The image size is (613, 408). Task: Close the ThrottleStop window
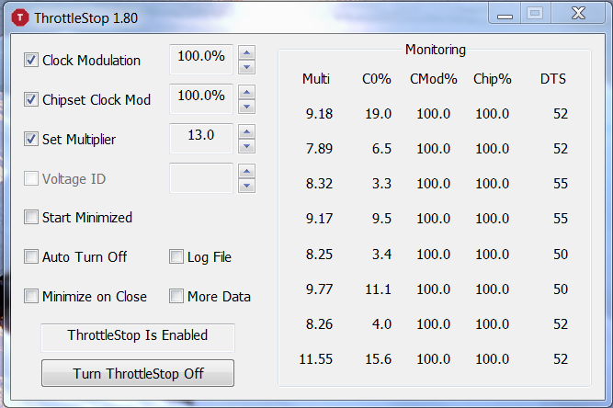point(578,14)
